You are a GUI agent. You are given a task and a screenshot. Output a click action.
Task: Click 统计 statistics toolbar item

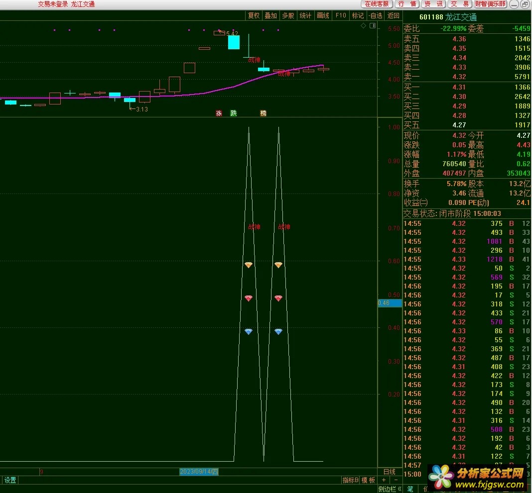point(305,15)
